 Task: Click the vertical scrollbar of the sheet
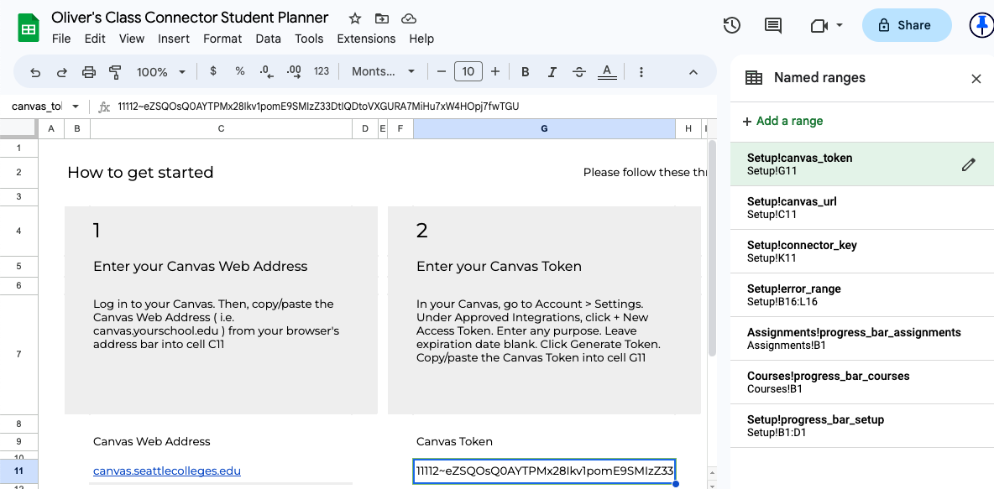click(x=712, y=247)
